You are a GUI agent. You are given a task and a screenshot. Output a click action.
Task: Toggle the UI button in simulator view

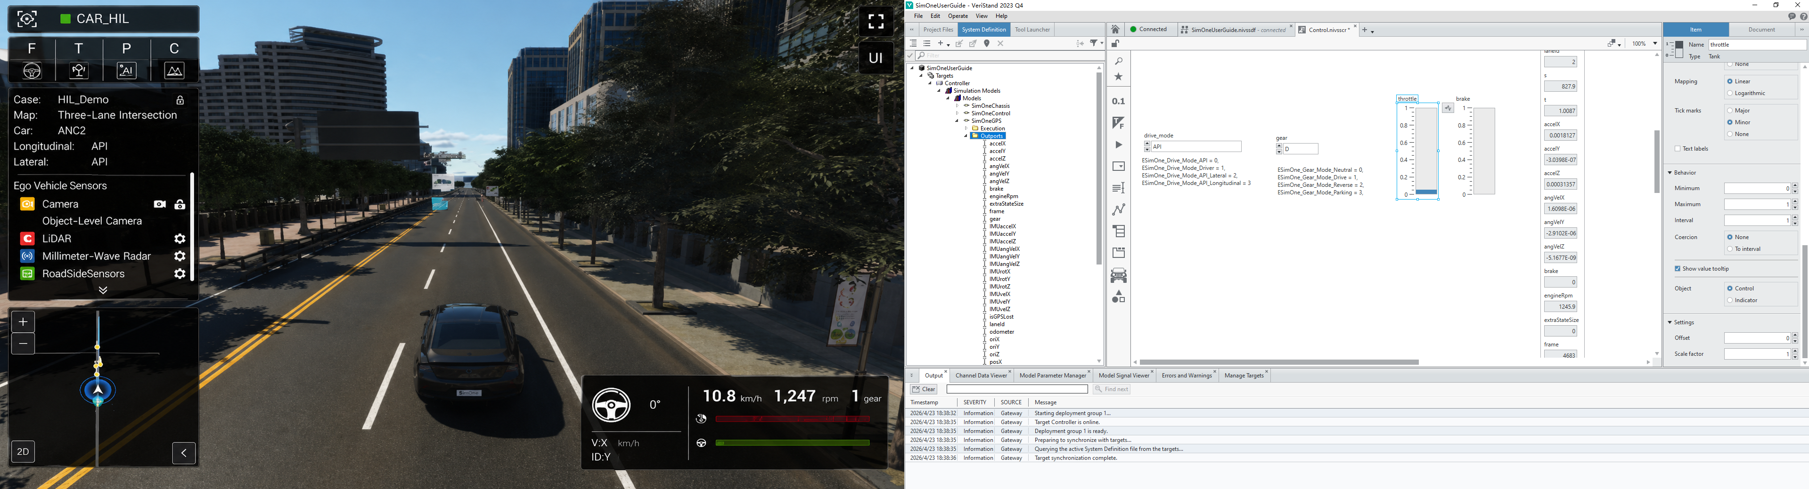point(876,58)
